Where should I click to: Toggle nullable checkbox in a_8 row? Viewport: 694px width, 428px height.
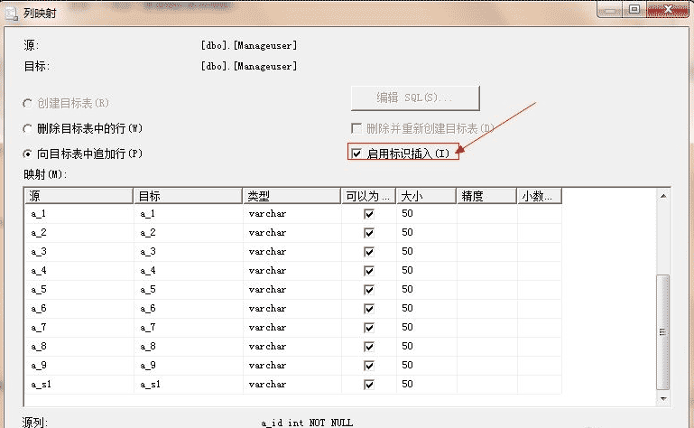point(369,347)
